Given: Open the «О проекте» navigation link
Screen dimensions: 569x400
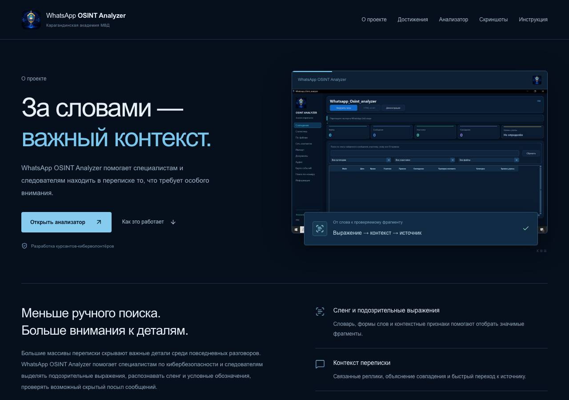Looking at the screenshot, I should [x=374, y=20].
